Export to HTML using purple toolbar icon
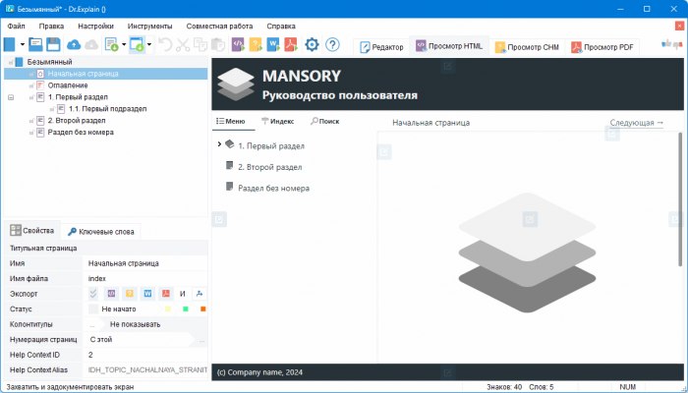Screen dimensions: 688x393 (238, 44)
